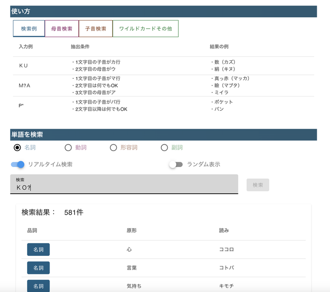Switch to ワイルドカードその他 tab
Screen dimensions: 330x292
pyautogui.click(x=145, y=28)
